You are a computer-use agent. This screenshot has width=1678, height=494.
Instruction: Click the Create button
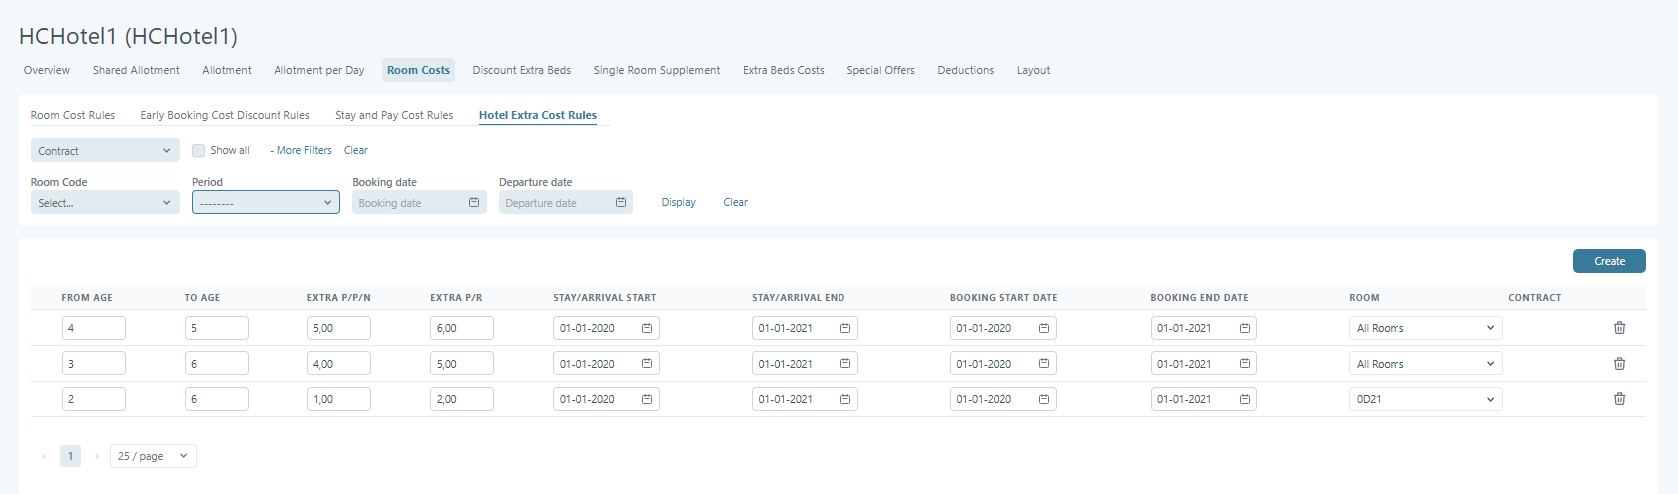pos(1608,261)
